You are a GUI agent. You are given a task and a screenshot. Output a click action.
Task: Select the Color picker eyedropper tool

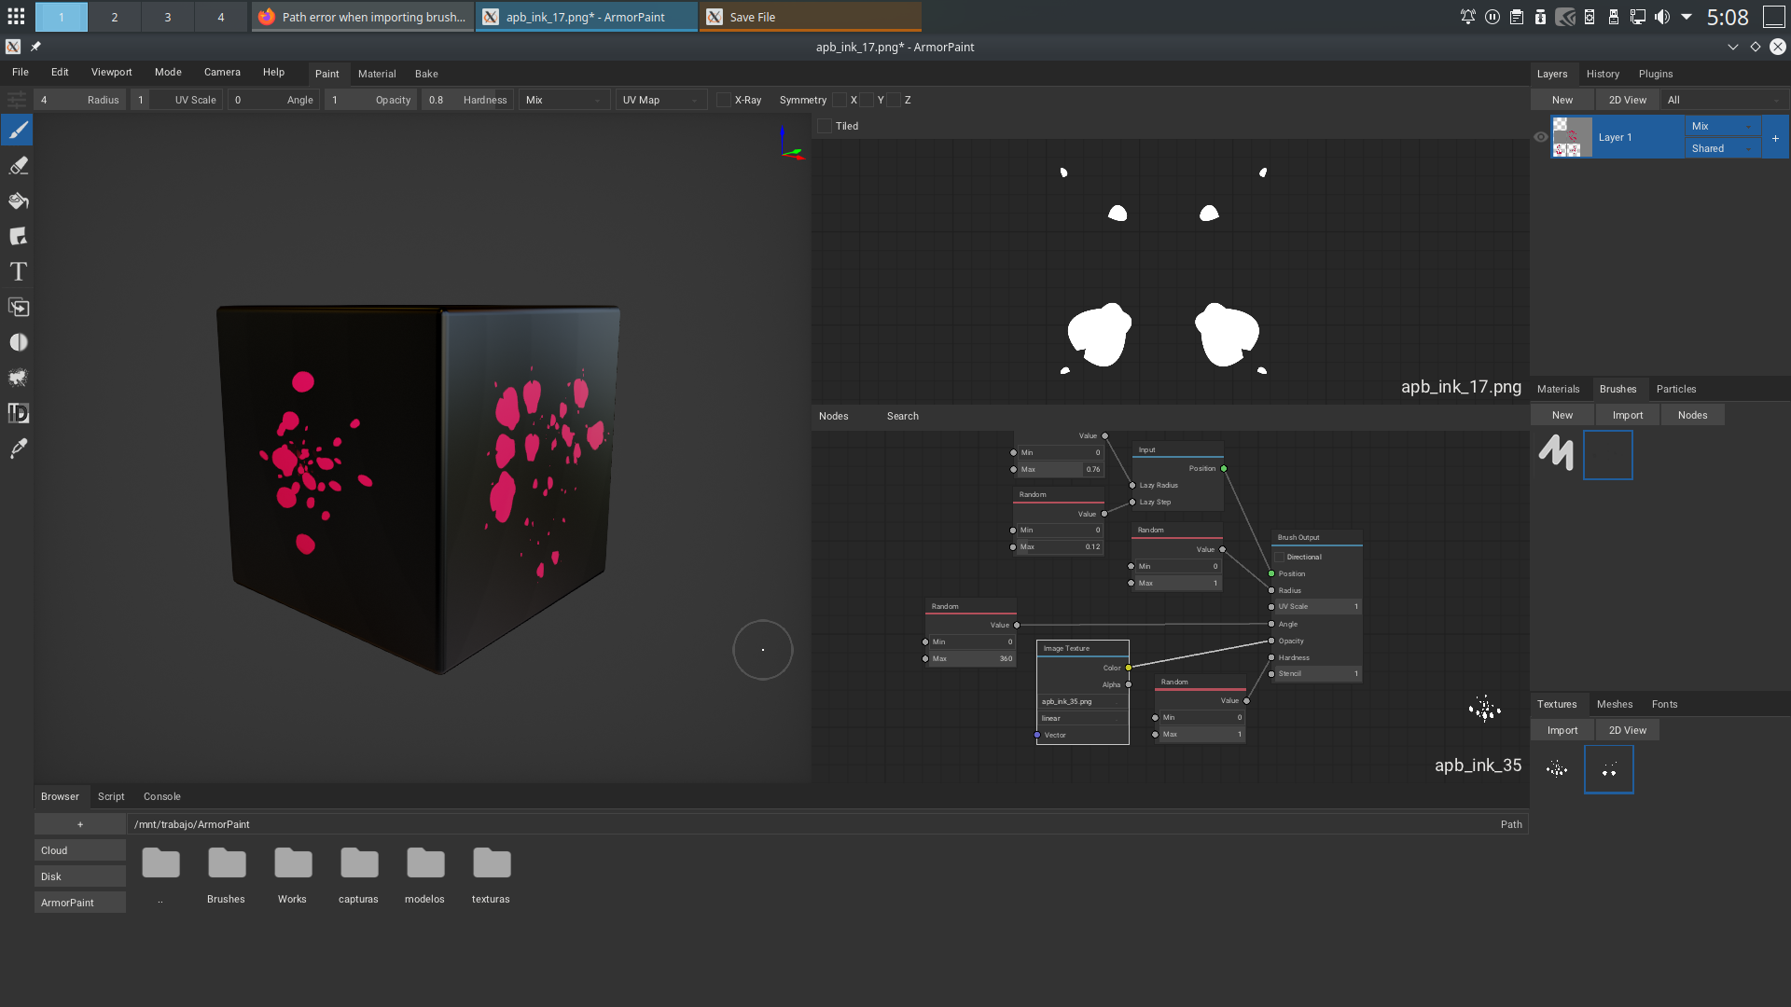click(18, 449)
